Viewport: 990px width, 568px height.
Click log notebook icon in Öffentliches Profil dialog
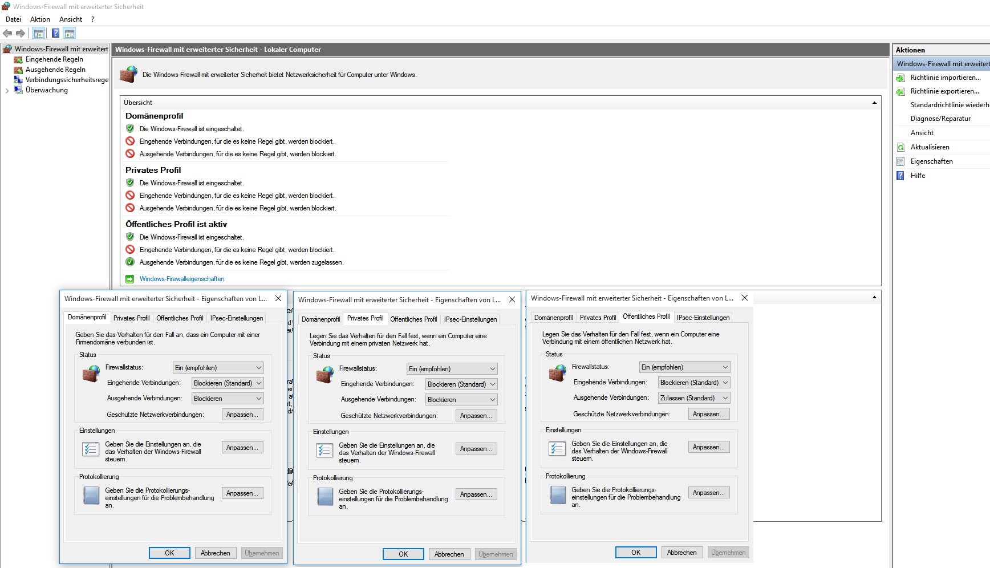click(558, 495)
